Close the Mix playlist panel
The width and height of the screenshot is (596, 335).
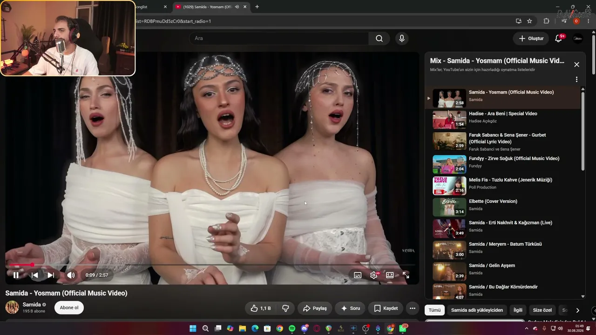[x=576, y=64]
